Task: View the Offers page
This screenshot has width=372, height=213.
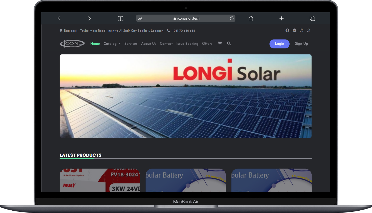Action: [x=207, y=44]
